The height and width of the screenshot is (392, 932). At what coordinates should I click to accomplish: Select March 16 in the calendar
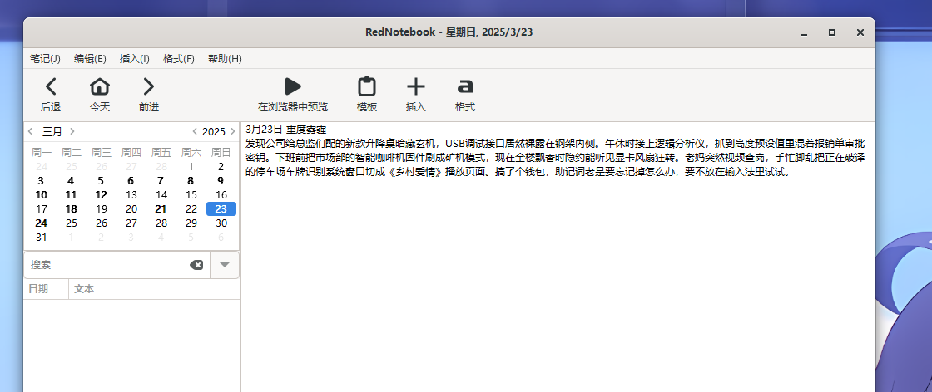point(221,194)
